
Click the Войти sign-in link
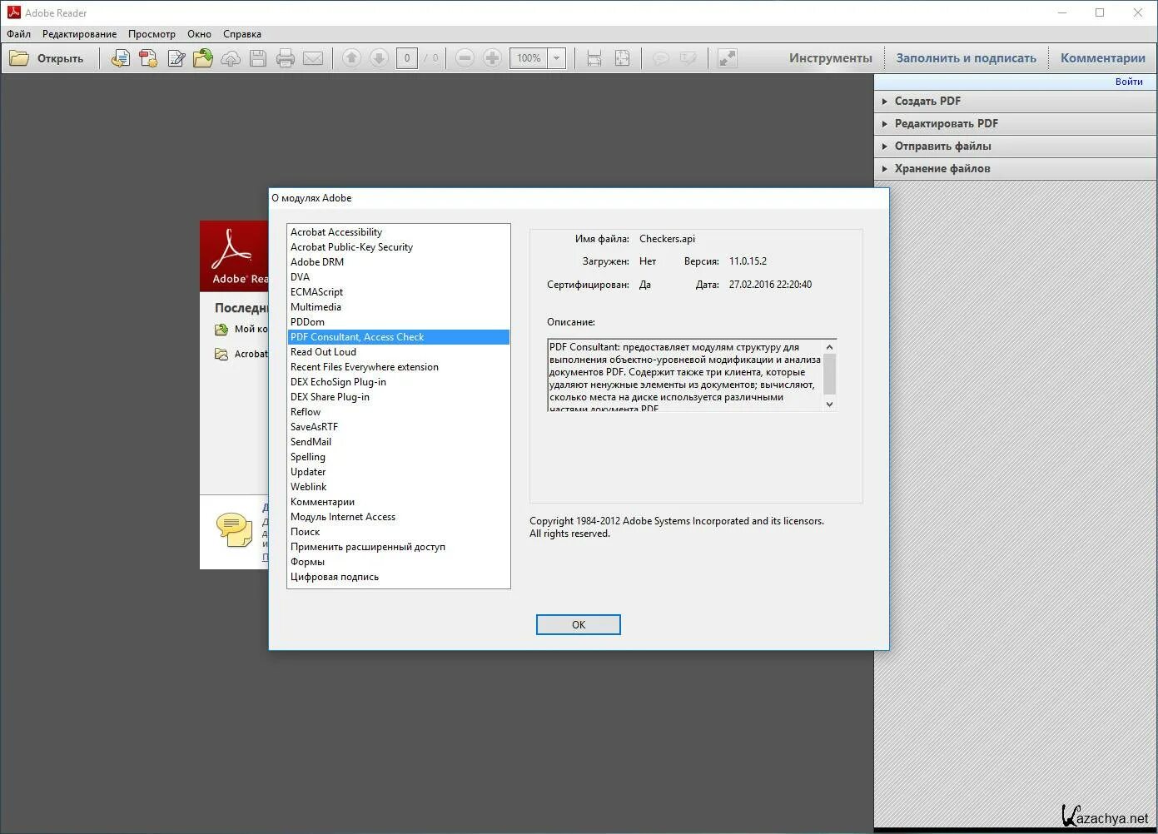point(1129,82)
